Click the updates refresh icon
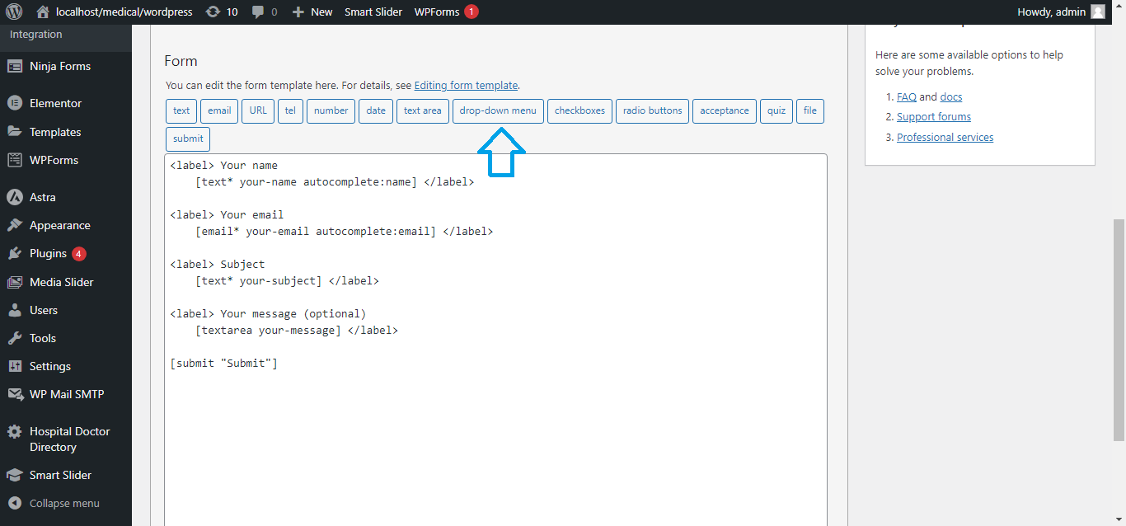 point(213,12)
